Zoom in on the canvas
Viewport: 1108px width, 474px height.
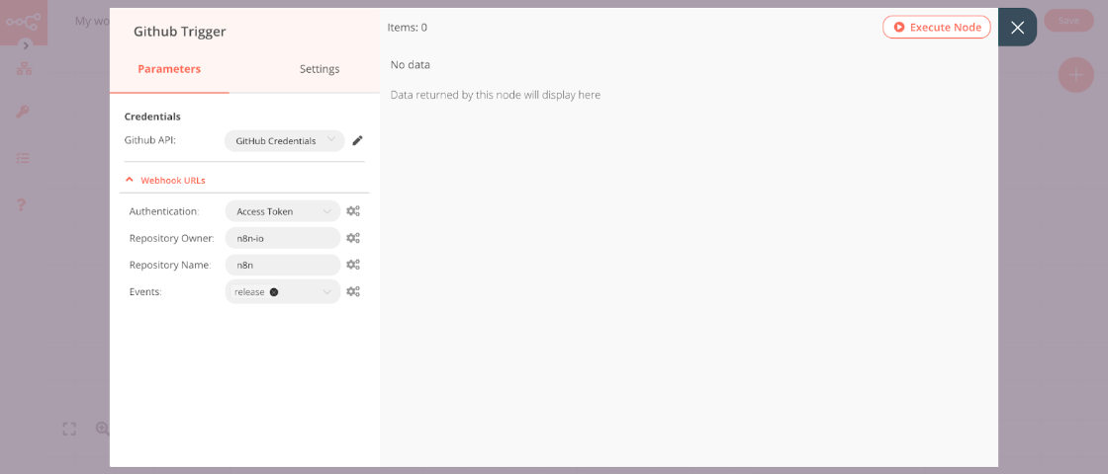(x=103, y=429)
